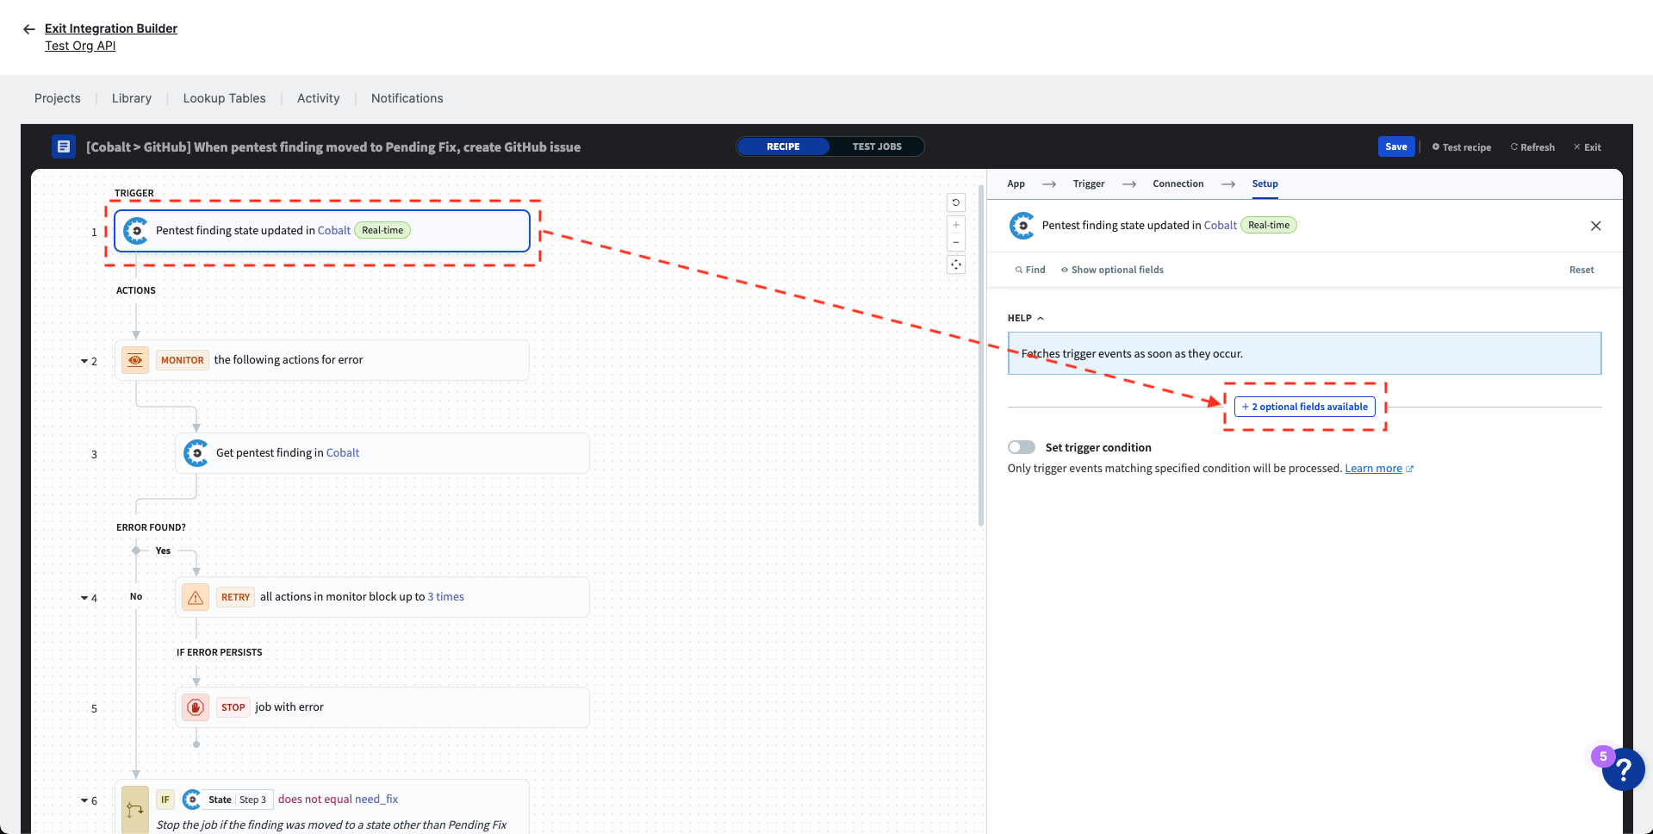Collapse step 4 Retry block
The width and height of the screenshot is (1653, 834).
pyautogui.click(x=84, y=599)
